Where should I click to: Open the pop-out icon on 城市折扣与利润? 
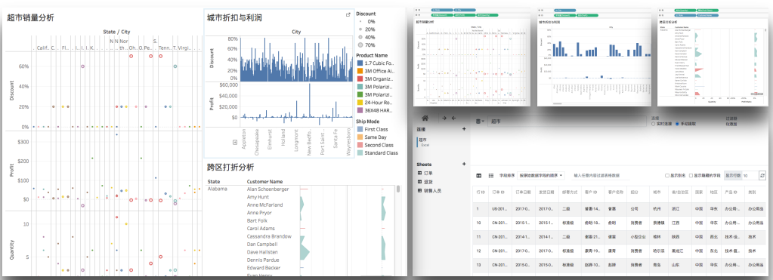348,15
